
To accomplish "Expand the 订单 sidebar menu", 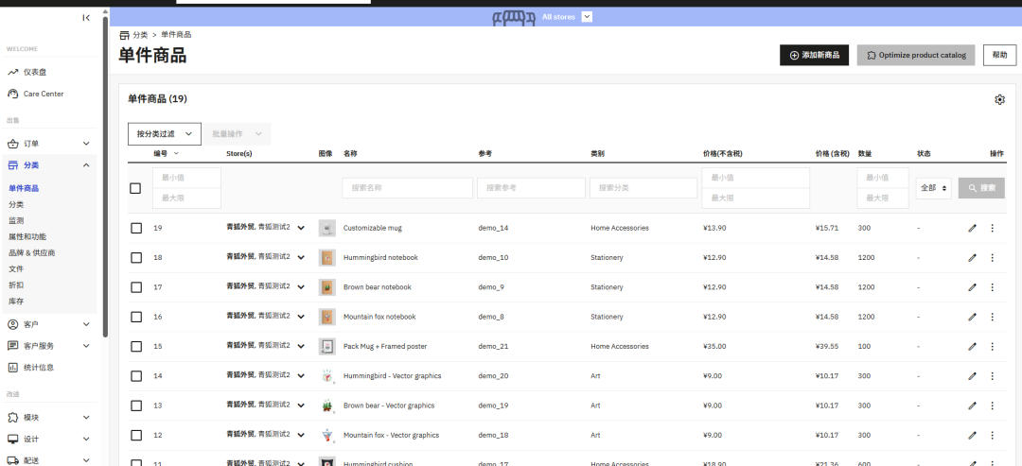I will click(x=86, y=144).
